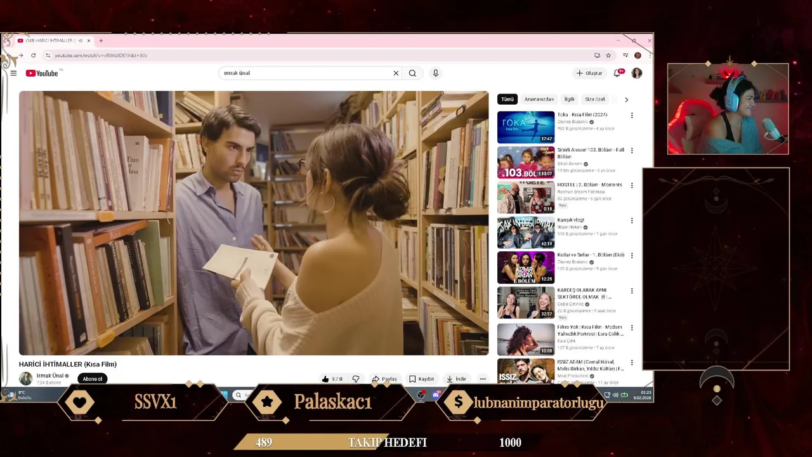The image size is (812, 457).
Task: Click the main video player
Action: coord(254,223)
